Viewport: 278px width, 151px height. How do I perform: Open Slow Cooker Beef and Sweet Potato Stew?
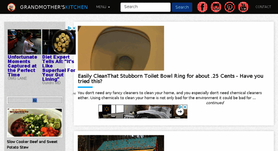(x=32, y=145)
